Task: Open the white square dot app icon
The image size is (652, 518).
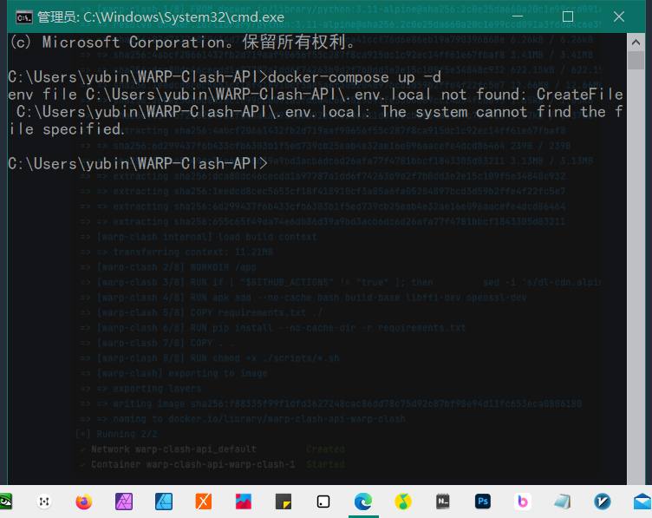Action: tap(323, 502)
